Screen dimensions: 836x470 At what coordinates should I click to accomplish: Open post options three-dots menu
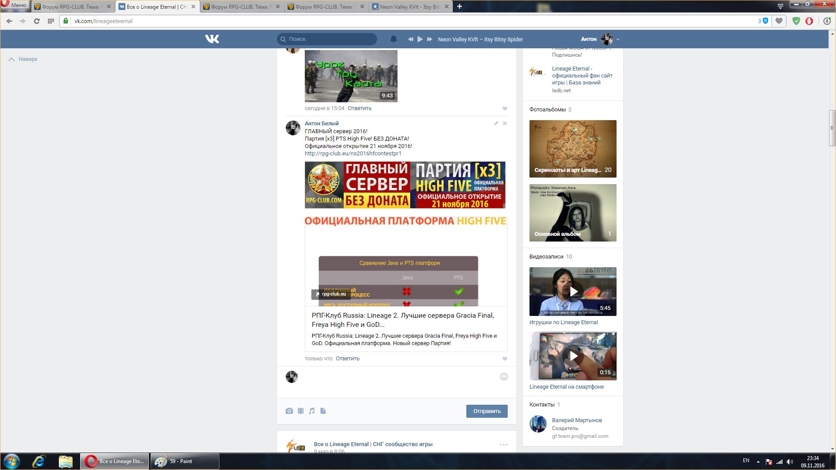pos(503,445)
